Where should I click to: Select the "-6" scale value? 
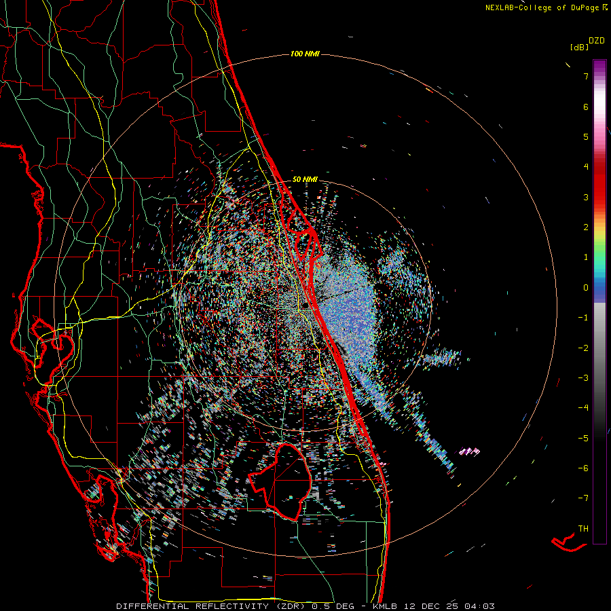point(583,468)
